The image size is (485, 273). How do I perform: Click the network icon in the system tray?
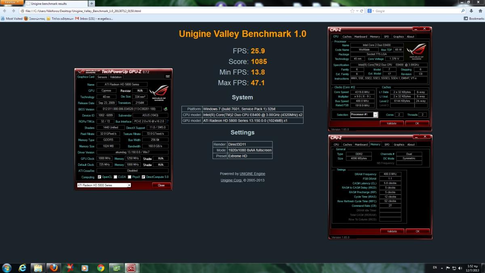pos(454,268)
